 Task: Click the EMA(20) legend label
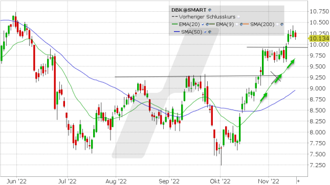click(x=189, y=24)
